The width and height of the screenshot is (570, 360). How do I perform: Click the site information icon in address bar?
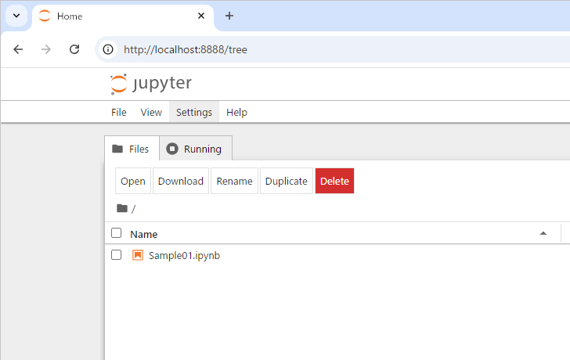108,49
